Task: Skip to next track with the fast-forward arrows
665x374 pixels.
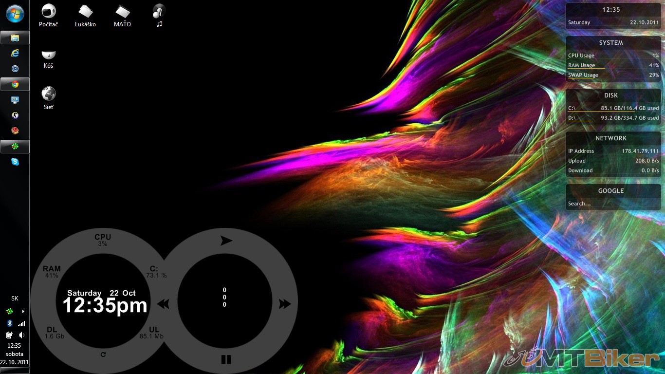Action: click(x=284, y=304)
